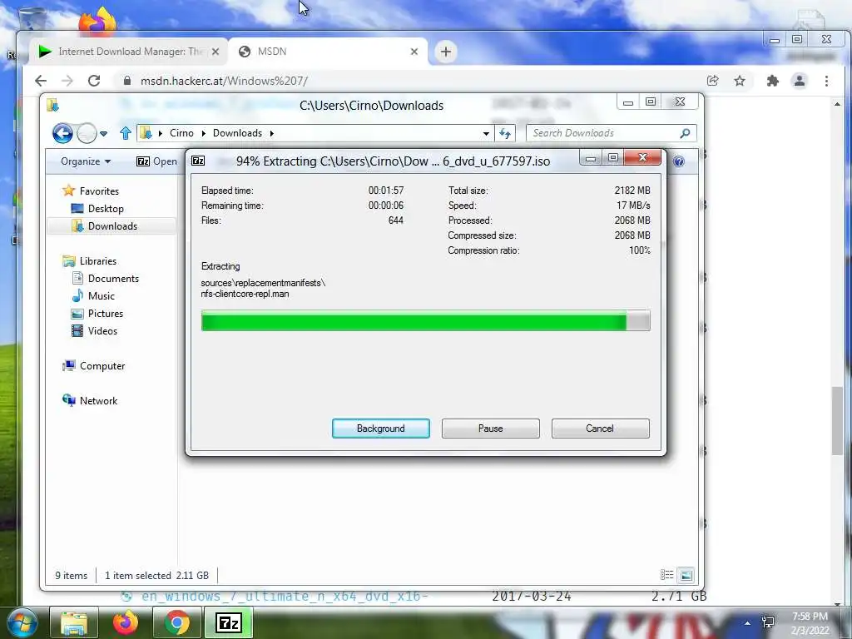Select Cirno in the address breadcrumb

tap(181, 133)
